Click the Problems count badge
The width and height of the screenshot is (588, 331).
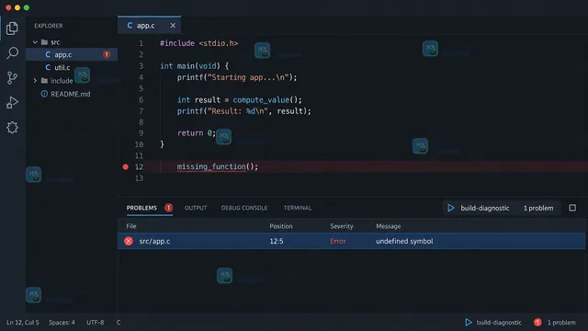[x=168, y=208]
